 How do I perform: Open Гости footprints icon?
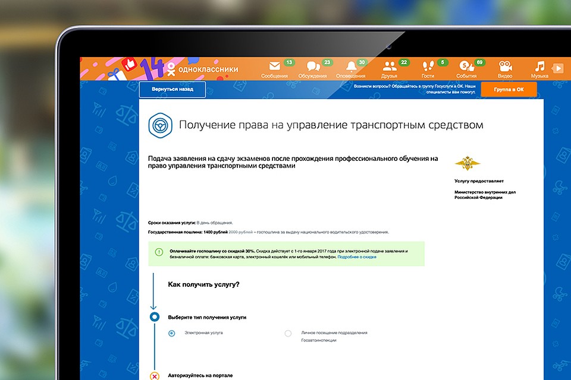click(x=428, y=66)
